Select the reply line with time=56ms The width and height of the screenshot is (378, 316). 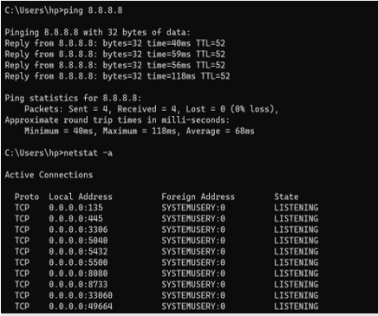coord(114,65)
